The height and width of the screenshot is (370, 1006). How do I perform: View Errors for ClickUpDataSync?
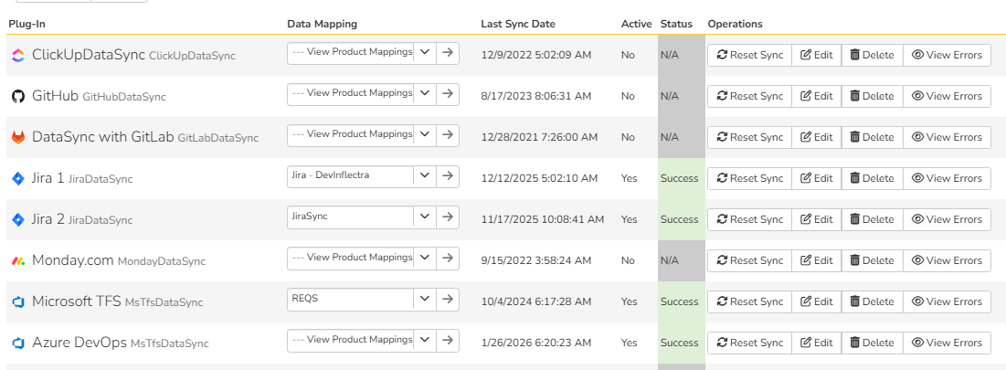coord(947,55)
